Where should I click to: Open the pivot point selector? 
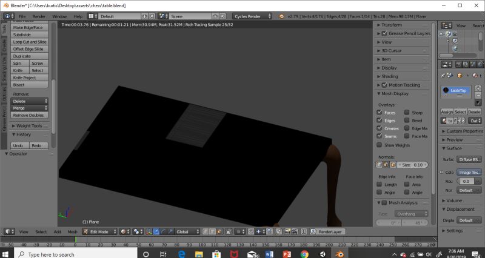pyautogui.click(x=138, y=231)
